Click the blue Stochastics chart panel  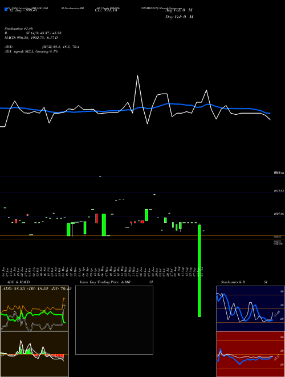tap(250, 308)
